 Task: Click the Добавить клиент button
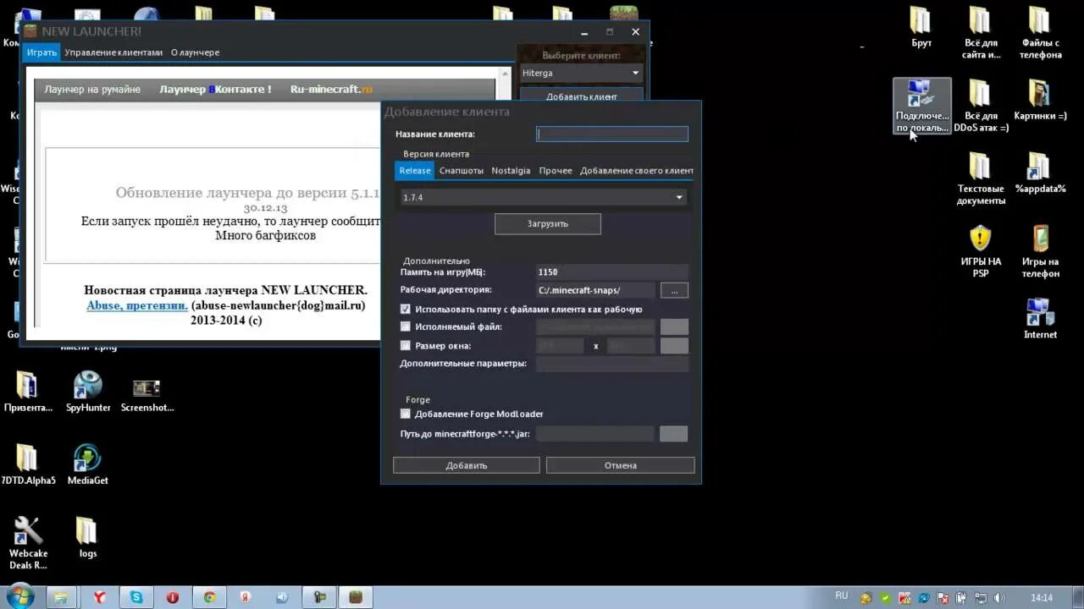(581, 96)
